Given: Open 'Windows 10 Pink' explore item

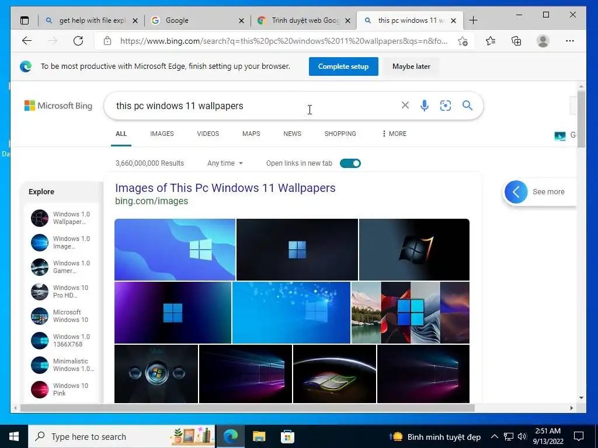Looking at the screenshot, I should (61, 389).
